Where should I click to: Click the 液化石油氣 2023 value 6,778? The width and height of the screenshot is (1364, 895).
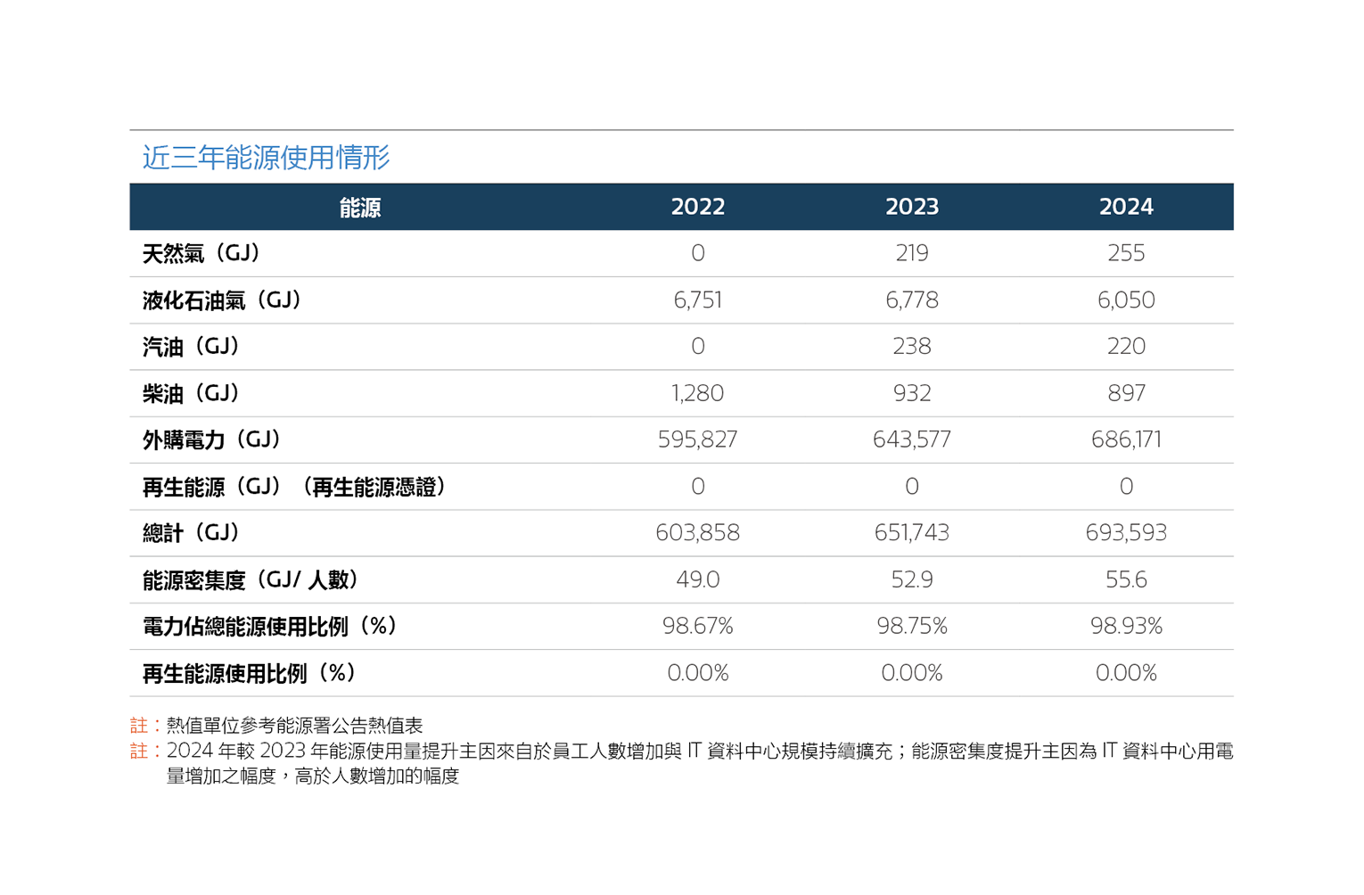(x=911, y=300)
